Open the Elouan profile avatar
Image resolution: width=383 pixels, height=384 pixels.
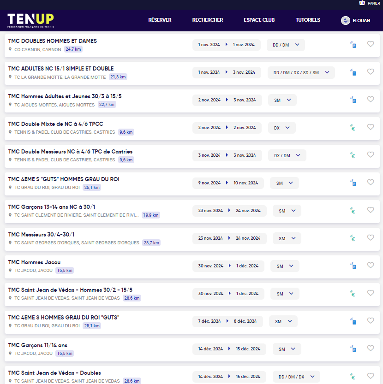(x=346, y=21)
